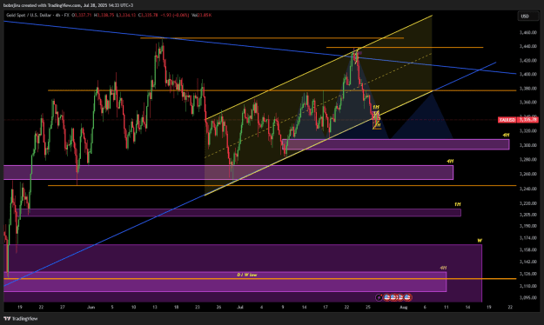Click the 3,240.00 price axis label
544x325 pixels.
coord(528,189)
